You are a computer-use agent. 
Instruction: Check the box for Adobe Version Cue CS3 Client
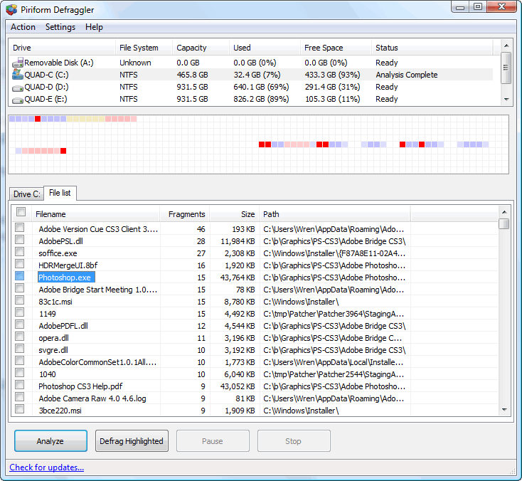tap(20, 228)
